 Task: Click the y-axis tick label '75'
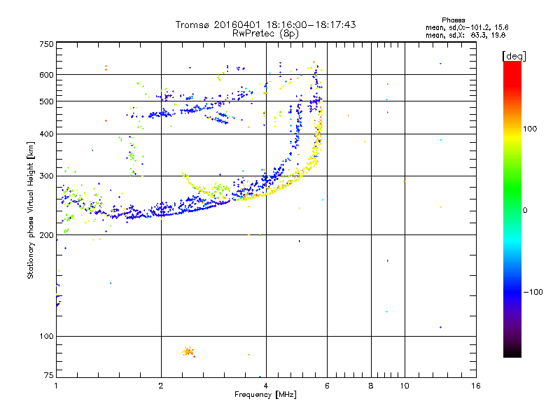click(49, 375)
